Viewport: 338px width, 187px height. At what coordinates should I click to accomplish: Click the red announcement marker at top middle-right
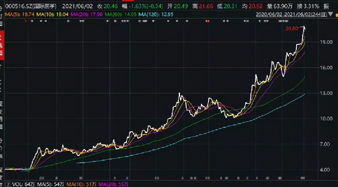[207, 21]
